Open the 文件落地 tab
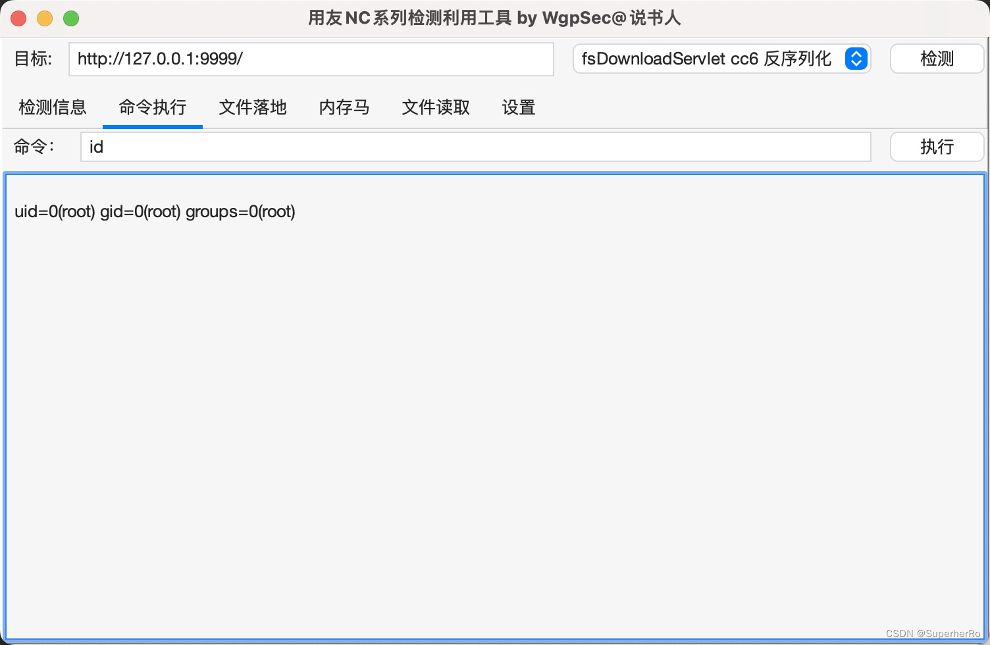The width and height of the screenshot is (990, 645). point(252,107)
